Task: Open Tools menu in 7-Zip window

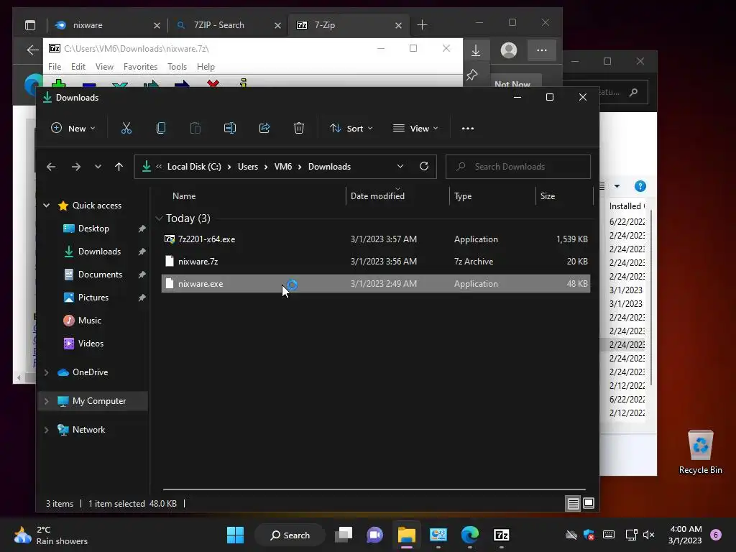Action: [x=177, y=67]
